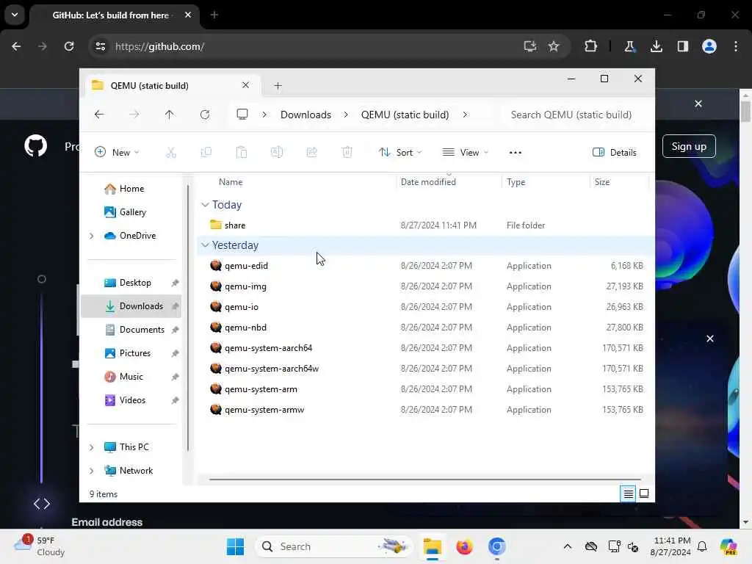This screenshot has height=564, width=752.
Task: Select qemu-system-aarch64w file
Action: point(426,369)
